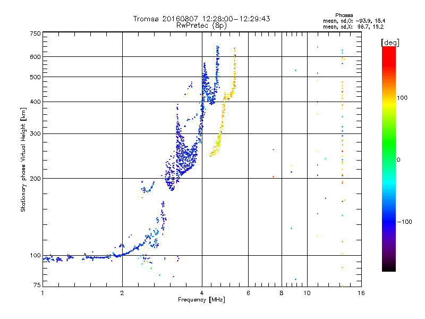Click the 'mean, sd,X: 96.7, 19.2' statistic
This screenshot has width=425, height=319.
(x=353, y=27)
